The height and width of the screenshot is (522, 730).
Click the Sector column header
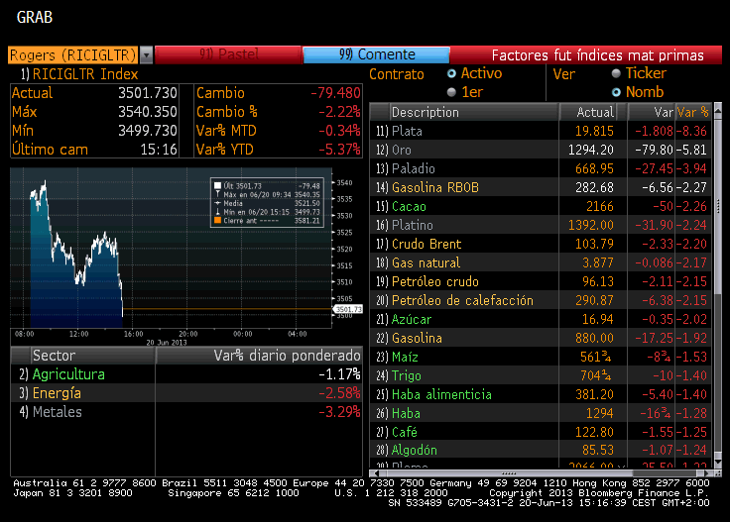(x=92, y=356)
